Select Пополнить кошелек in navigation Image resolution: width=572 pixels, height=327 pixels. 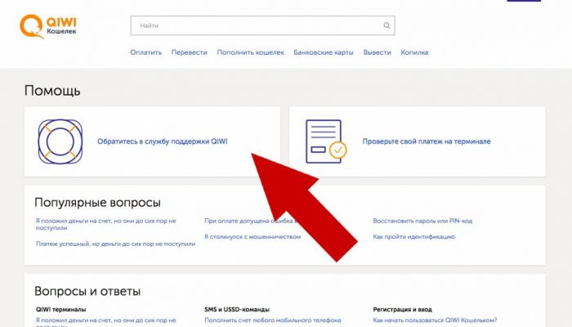250,52
